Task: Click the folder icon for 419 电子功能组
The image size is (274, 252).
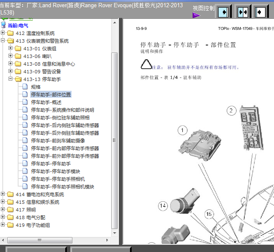Action: pyautogui.click(x=10, y=225)
